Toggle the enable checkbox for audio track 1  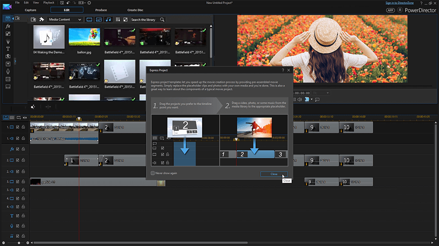[18, 138]
